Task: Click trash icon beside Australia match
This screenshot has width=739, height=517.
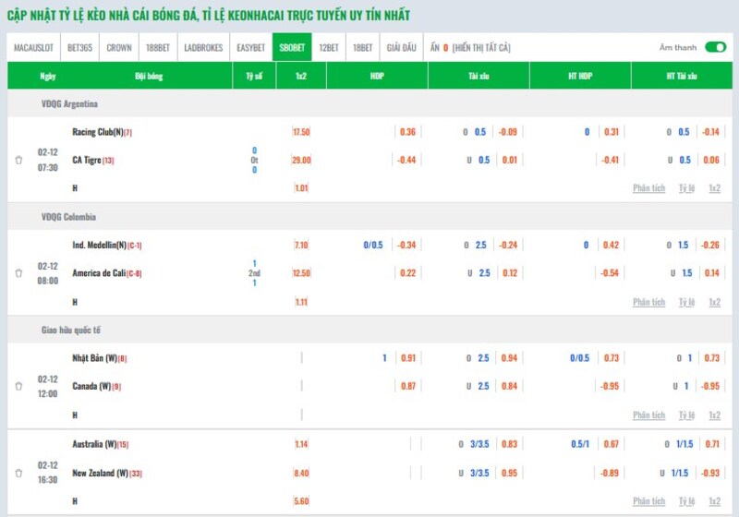Action: (18, 473)
